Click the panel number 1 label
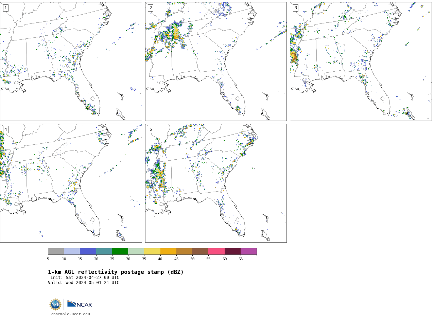This screenshot has height=318, width=435. point(5,8)
